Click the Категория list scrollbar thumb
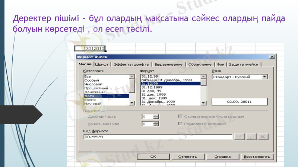The image size is (298, 167). (x=132, y=86)
